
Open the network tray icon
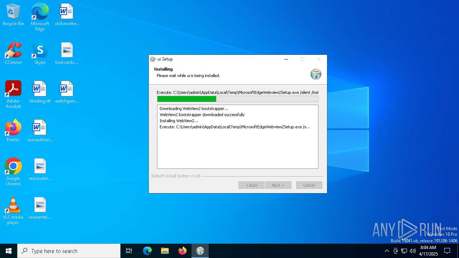404,251
